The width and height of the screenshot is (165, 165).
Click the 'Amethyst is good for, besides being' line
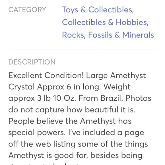(75, 155)
